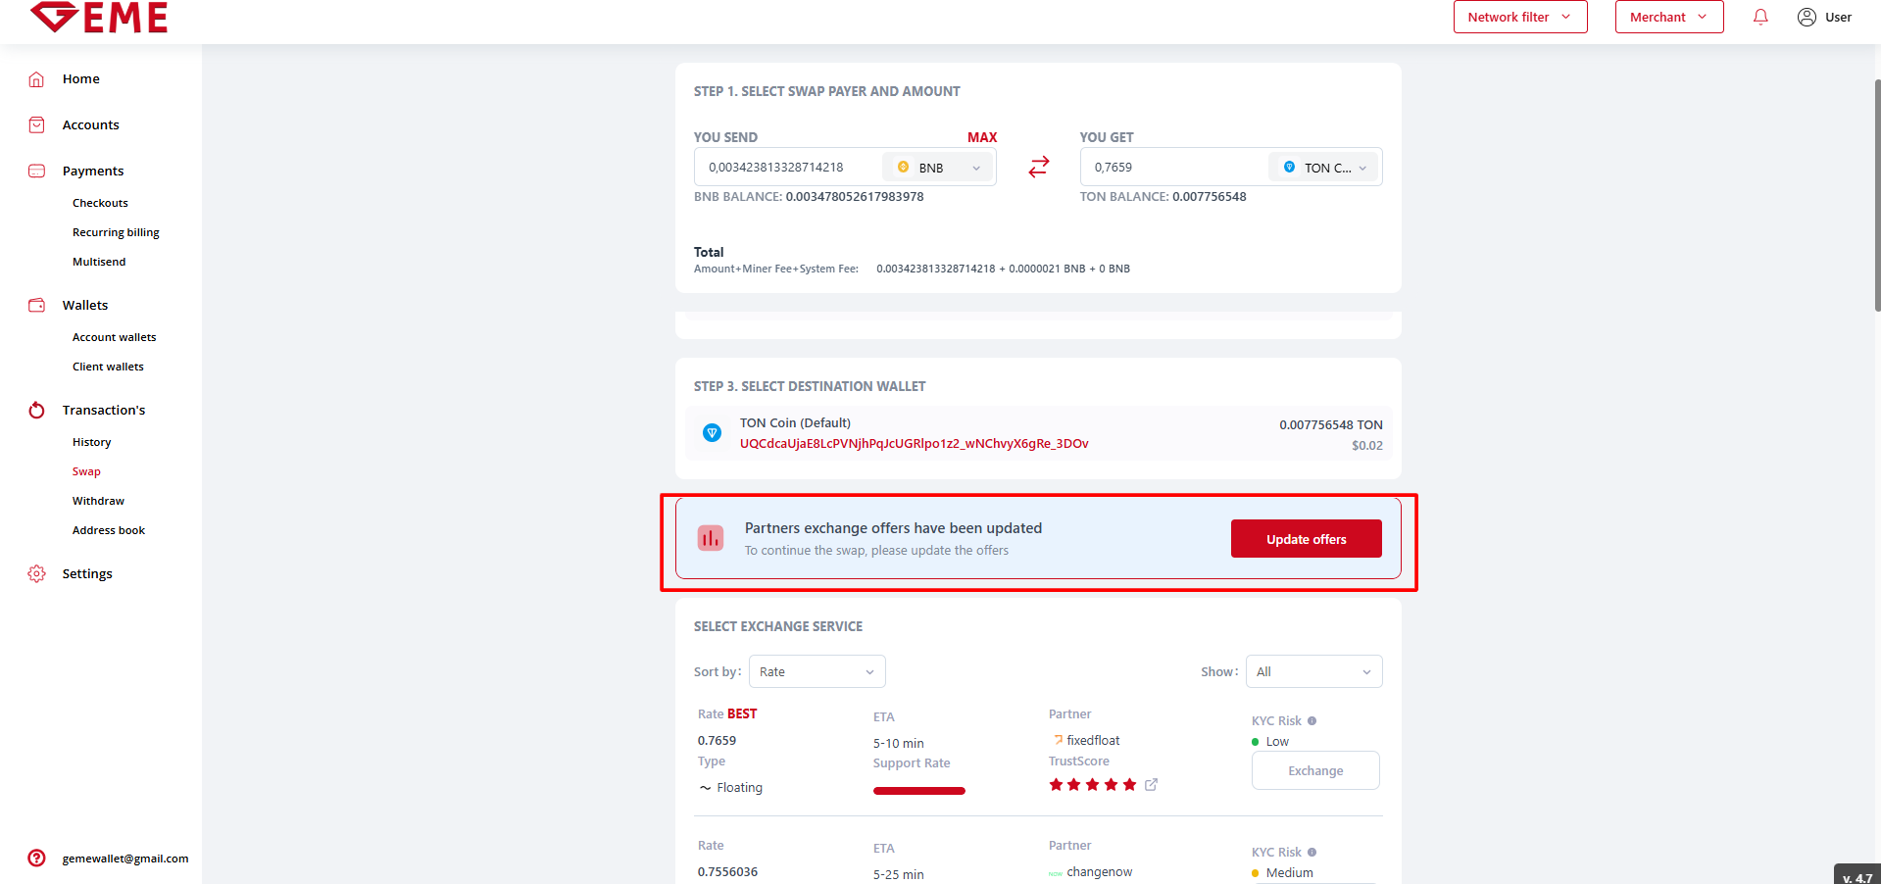Open transaction History page
Viewport: 1881px width, 884px height.
coord(91,442)
